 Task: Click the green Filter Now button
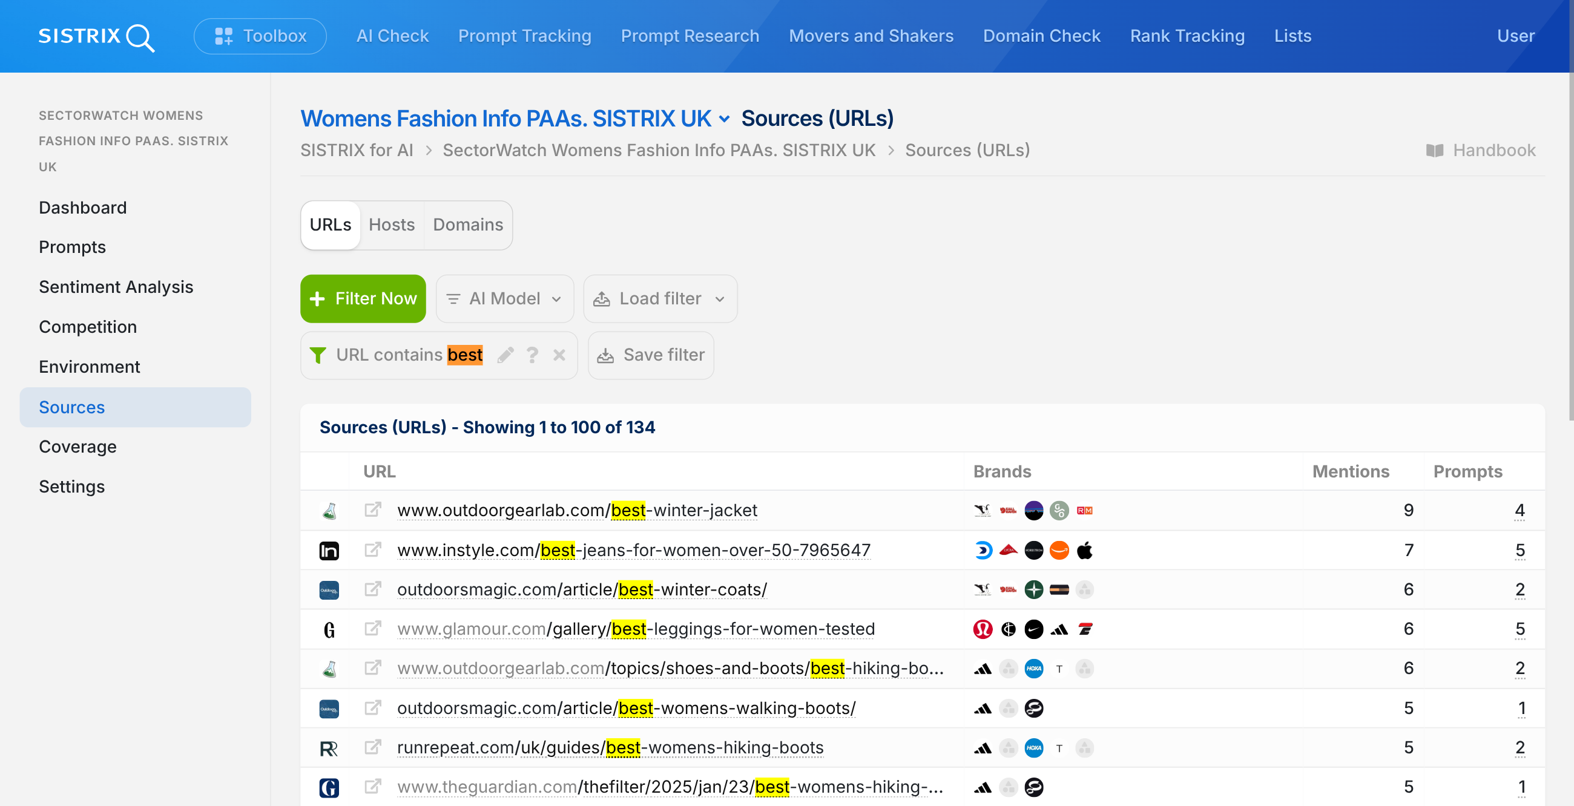pyautogui.click(x=363, y=298)
